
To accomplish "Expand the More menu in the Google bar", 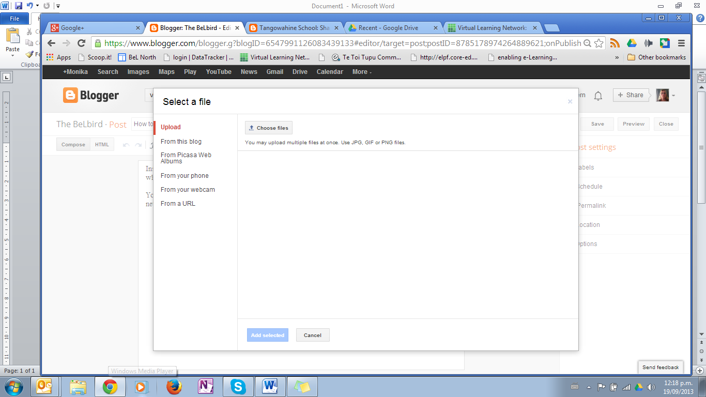I will tap(362, 72).
